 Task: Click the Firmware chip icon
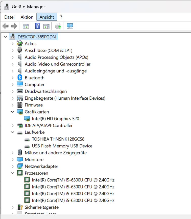coord(20,105)
